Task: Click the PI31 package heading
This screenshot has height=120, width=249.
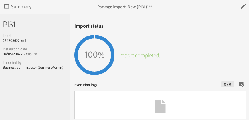Action: pyautogui.click(x=9, y=25)
